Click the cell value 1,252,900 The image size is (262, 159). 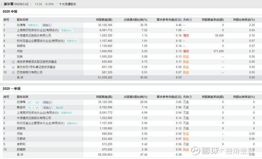pyautogui.click(x=106, y=118)
